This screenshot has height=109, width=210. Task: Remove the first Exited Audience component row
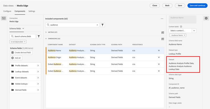pos(159,64)
